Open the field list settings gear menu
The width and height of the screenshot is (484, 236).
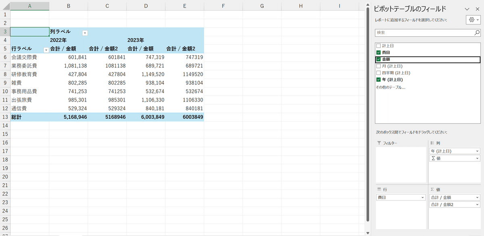coord(473,19)
